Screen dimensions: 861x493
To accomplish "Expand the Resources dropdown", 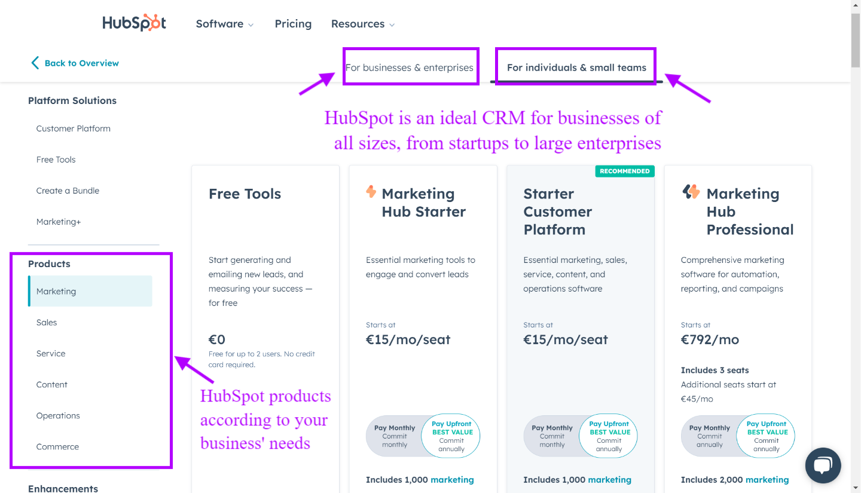I will [x=362, y=24].
